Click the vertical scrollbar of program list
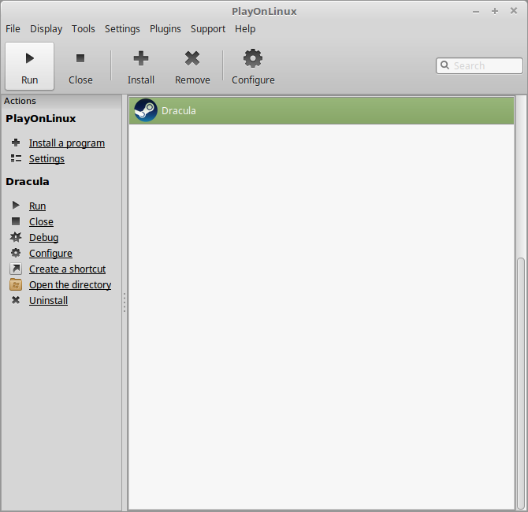Viewport: 528px width, 512px height. (521, 383)
